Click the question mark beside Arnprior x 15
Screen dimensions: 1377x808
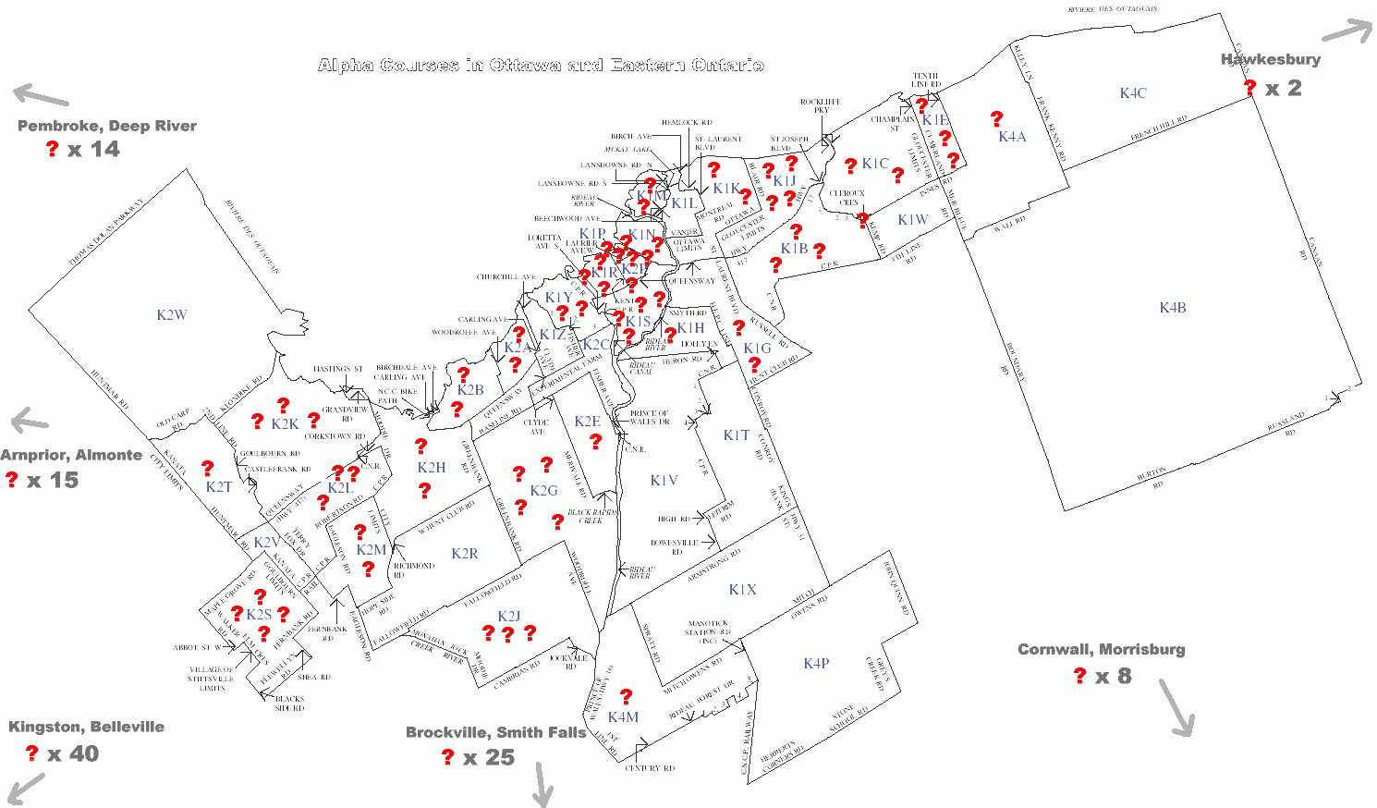point(11,479)
